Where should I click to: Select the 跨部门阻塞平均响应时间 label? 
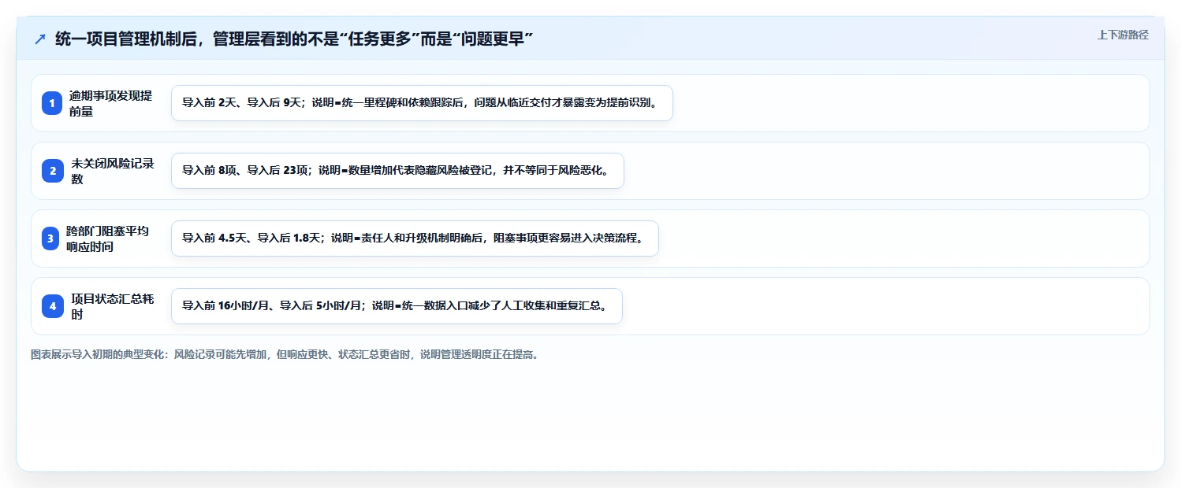107,238
